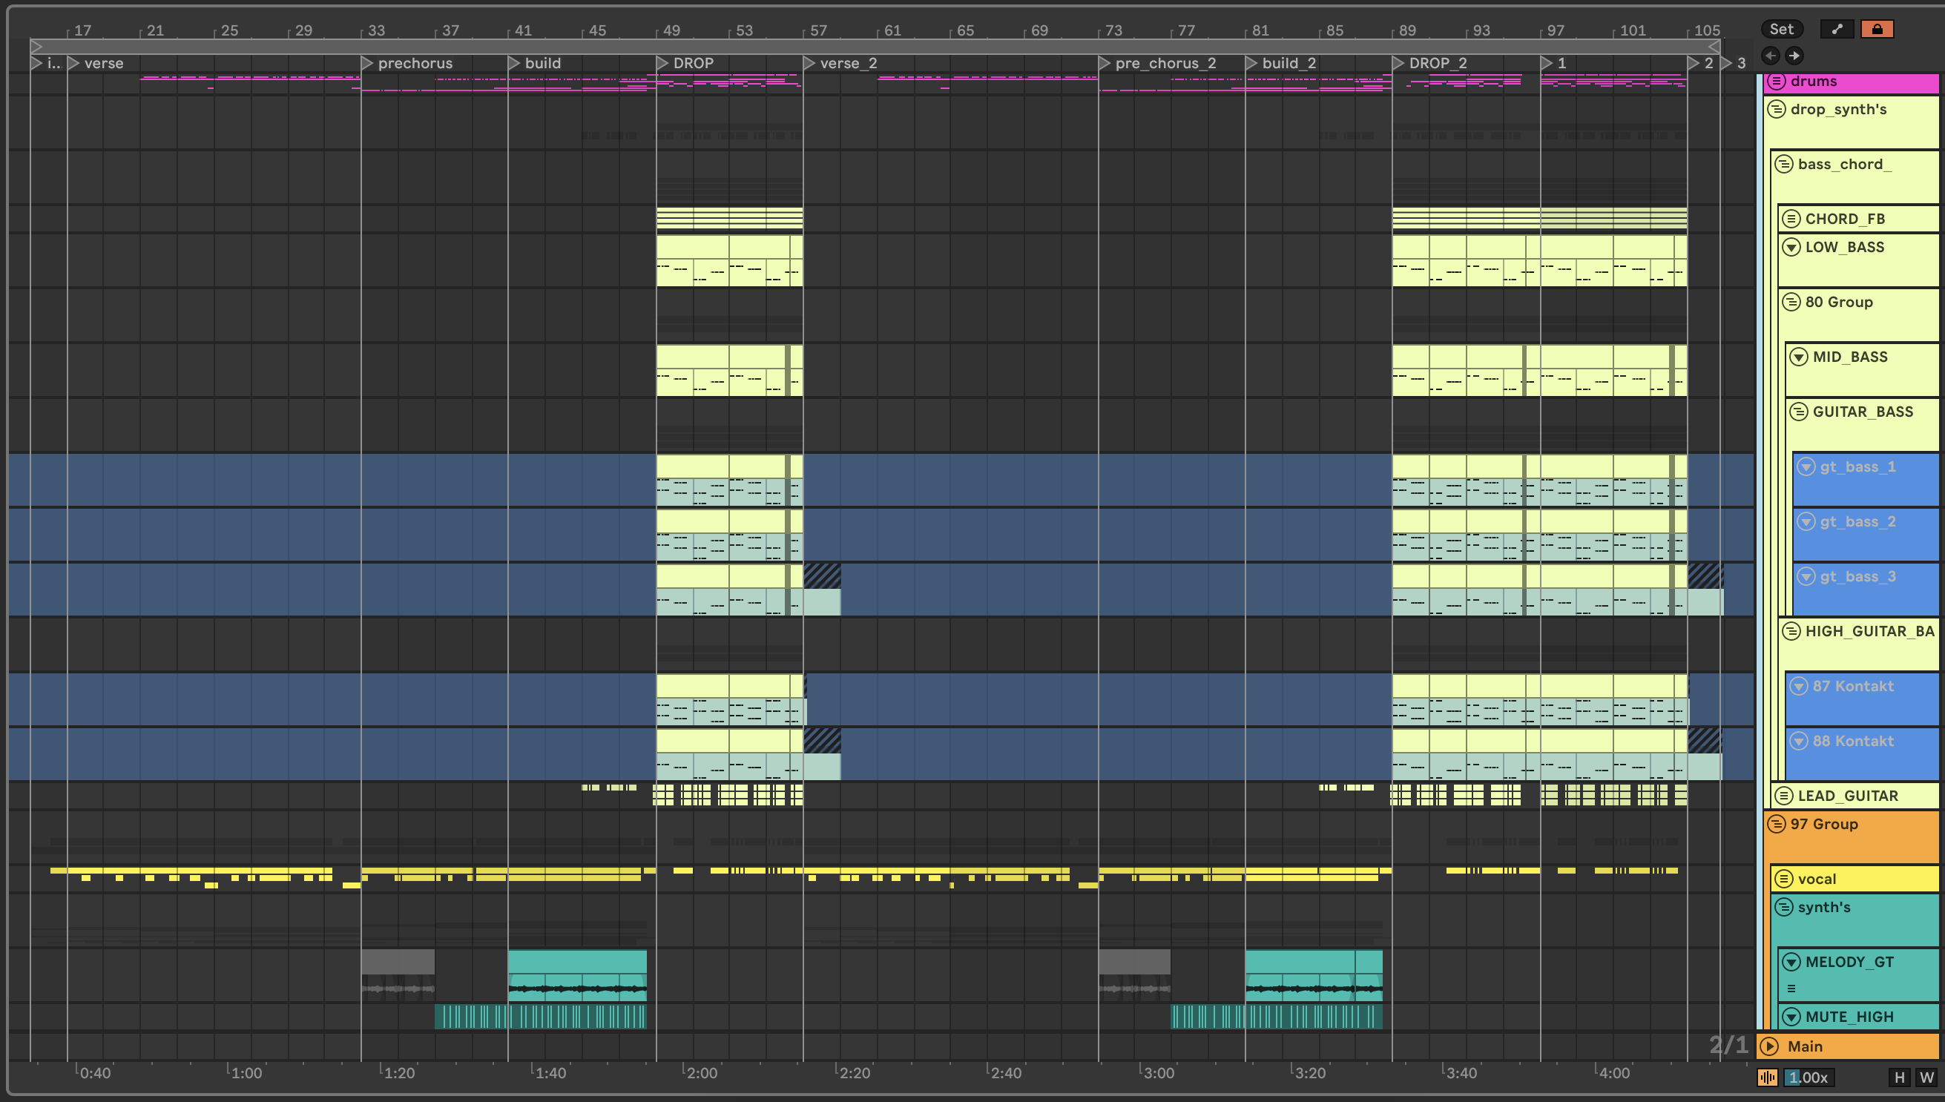Expand the gt_bass_1 track arrow
Screen dimensions: 1945x1102
point(1806,466)
